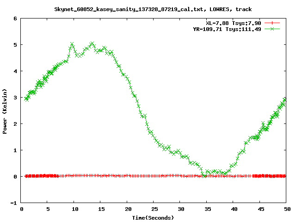Select legend entry YR-109.71 Tsys:111.49
296x222 pixels.
click(x=227, y=29)
